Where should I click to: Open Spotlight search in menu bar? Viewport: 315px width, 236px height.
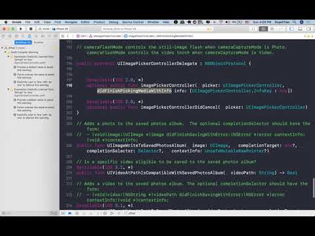[295, 22]
